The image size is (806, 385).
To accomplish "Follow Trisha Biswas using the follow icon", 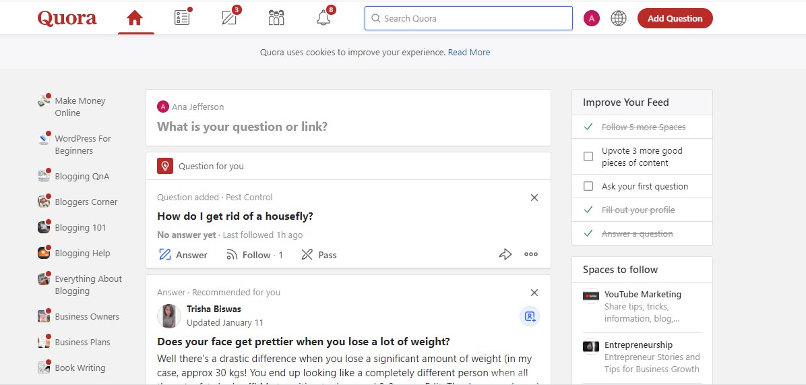I will tap(530, 316).
